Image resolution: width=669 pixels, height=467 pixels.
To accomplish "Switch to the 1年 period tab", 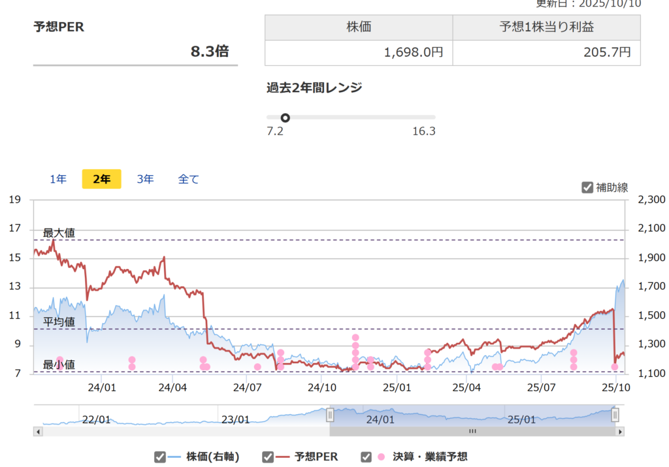I will (x=58, y=179).
